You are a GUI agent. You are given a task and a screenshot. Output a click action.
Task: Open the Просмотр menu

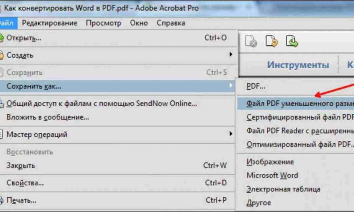pyautogui.click(x=104, y=23)
